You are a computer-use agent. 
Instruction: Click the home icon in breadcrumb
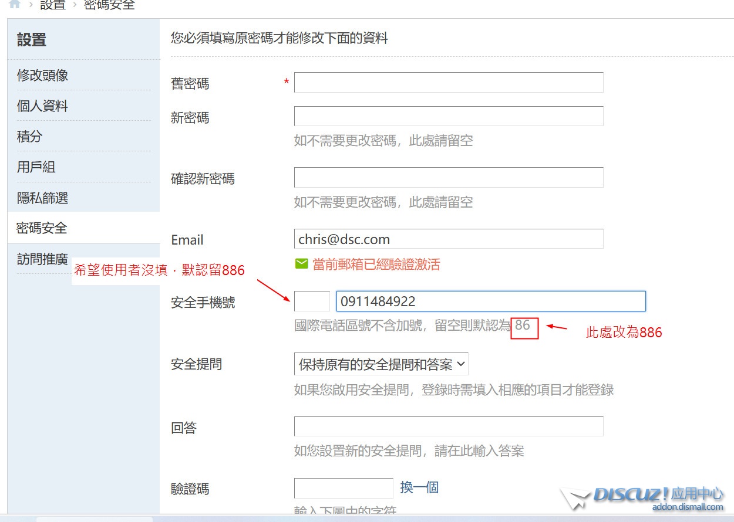pyautogui.click(x=15, y=4)
